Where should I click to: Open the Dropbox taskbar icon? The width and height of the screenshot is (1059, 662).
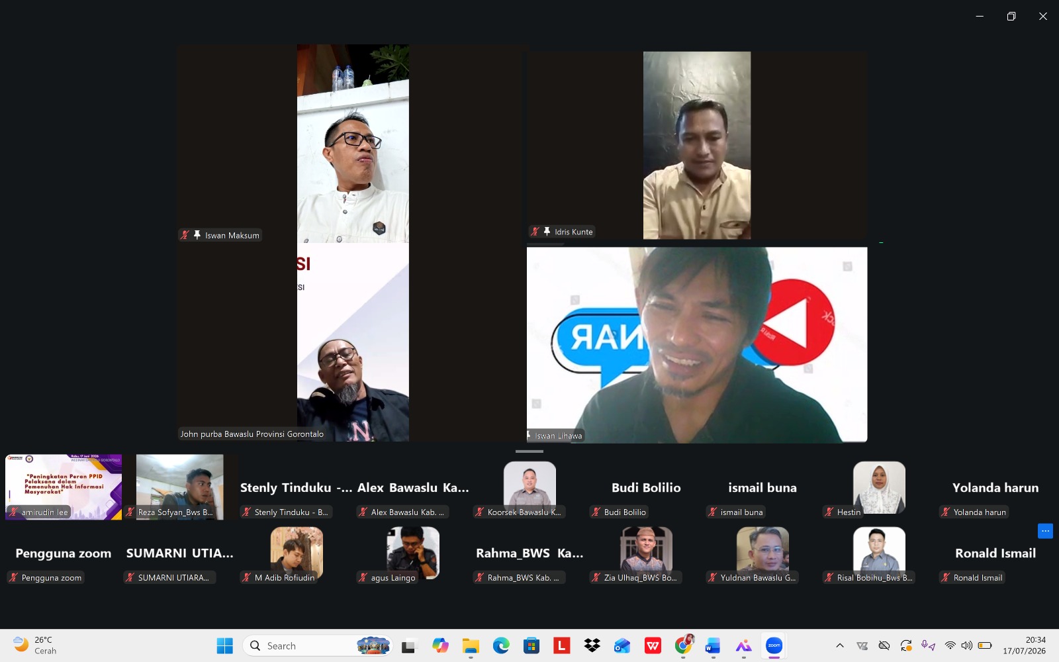[x=592, y=645]
